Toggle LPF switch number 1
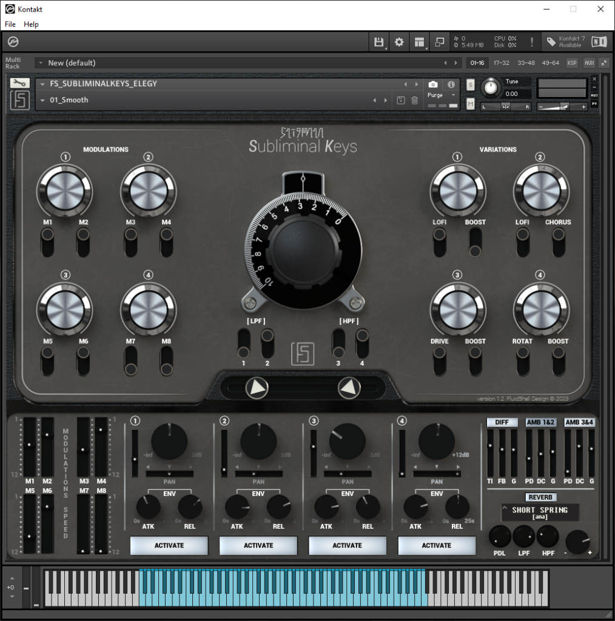Image resolution: width=615 pixels, height=621 pixels. point(244,343)
